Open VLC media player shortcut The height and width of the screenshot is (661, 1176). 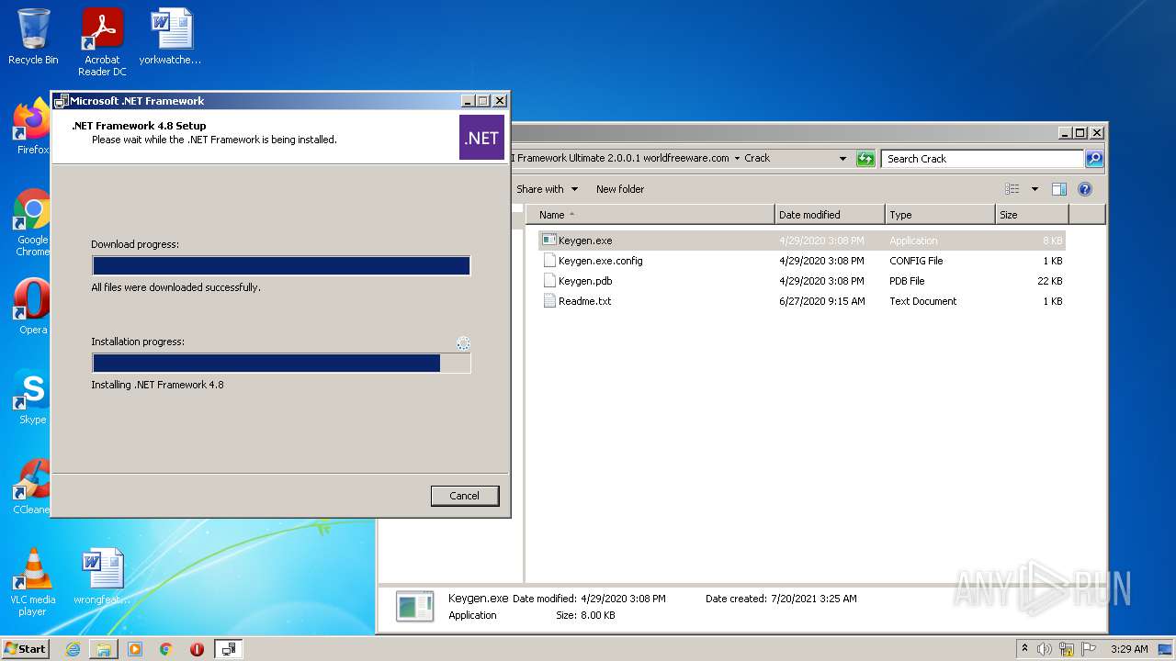click(x=33, y=582)
